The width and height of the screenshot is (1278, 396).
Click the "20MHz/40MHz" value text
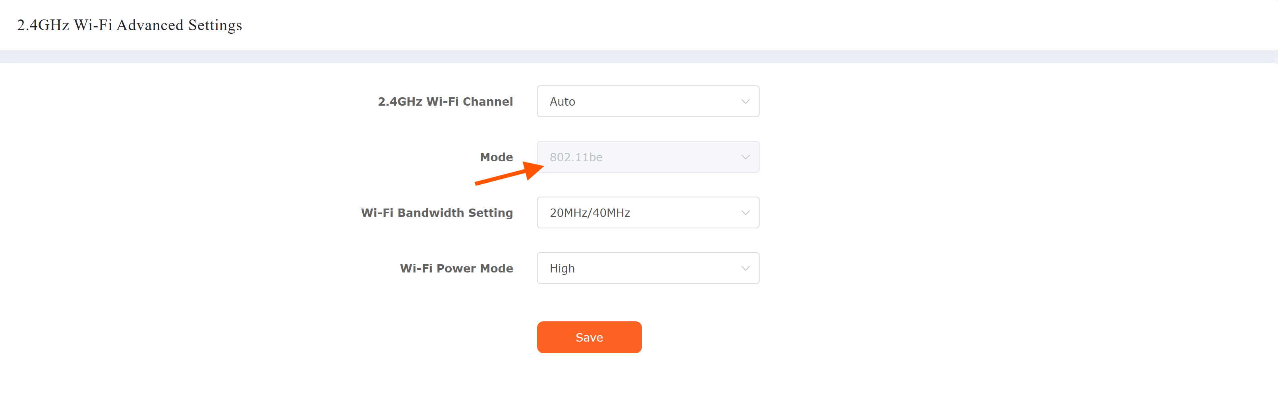(x=590, y=213)
